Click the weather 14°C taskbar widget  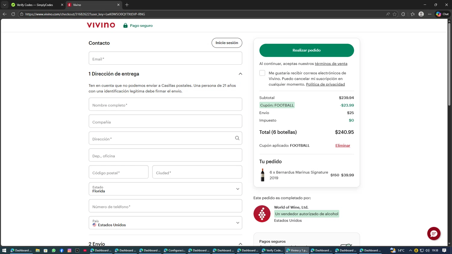pyautogui.click(x=397, y=250)
